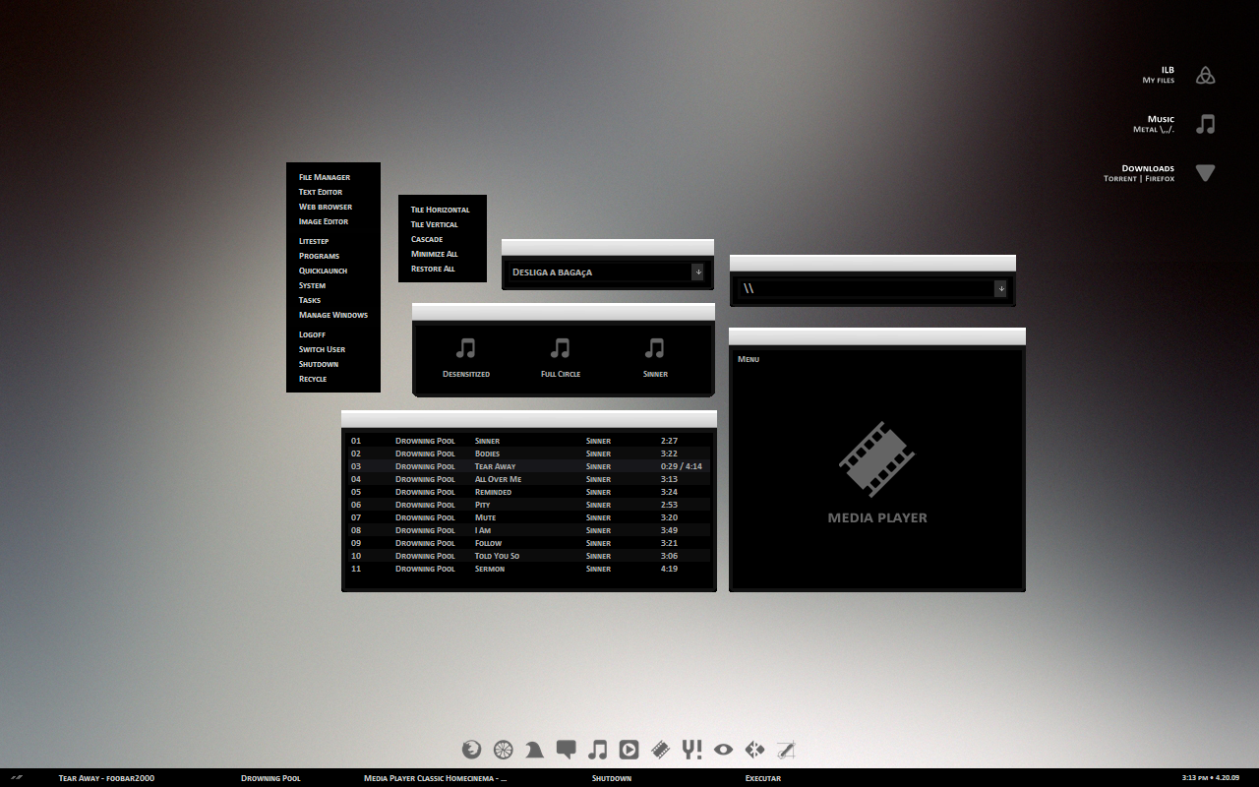Viewport: 1259px width, 787px height.
Task: Select Tile Vertical in the submenu
Action: [435, 224]
